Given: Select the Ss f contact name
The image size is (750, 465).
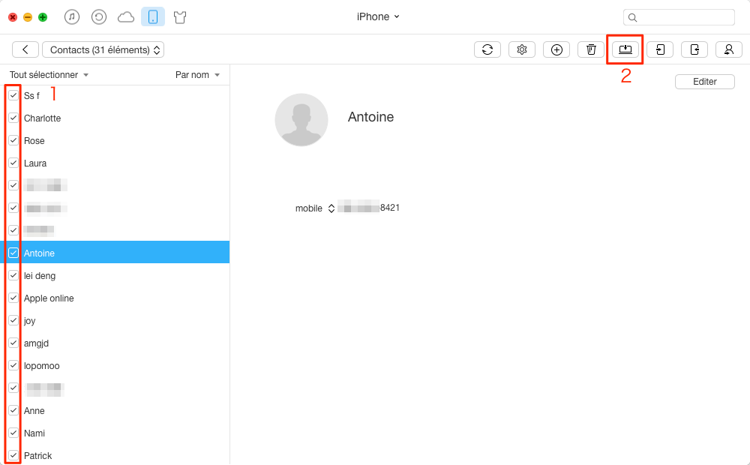Looking at the screenshot, I should pyautogui.click(x=31, y=96).
